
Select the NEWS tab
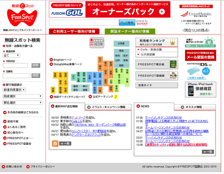(x=154, y=106)
